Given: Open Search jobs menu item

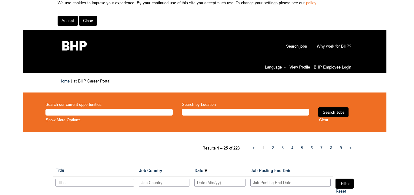Looking at the screenshot, I should tap(296, 46).
